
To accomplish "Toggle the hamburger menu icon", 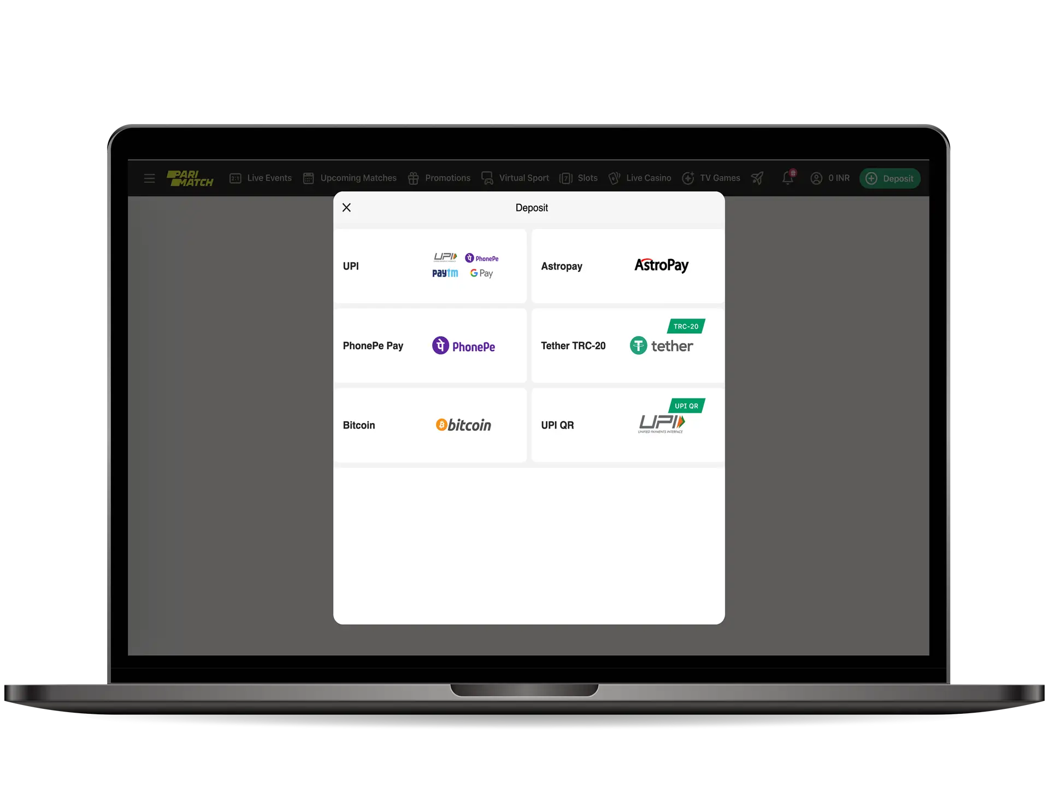I will pos(150,179).
